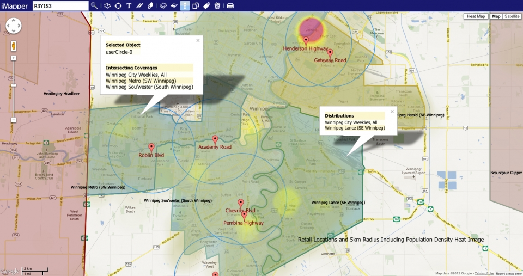Click the zoom out minus button

14,120
